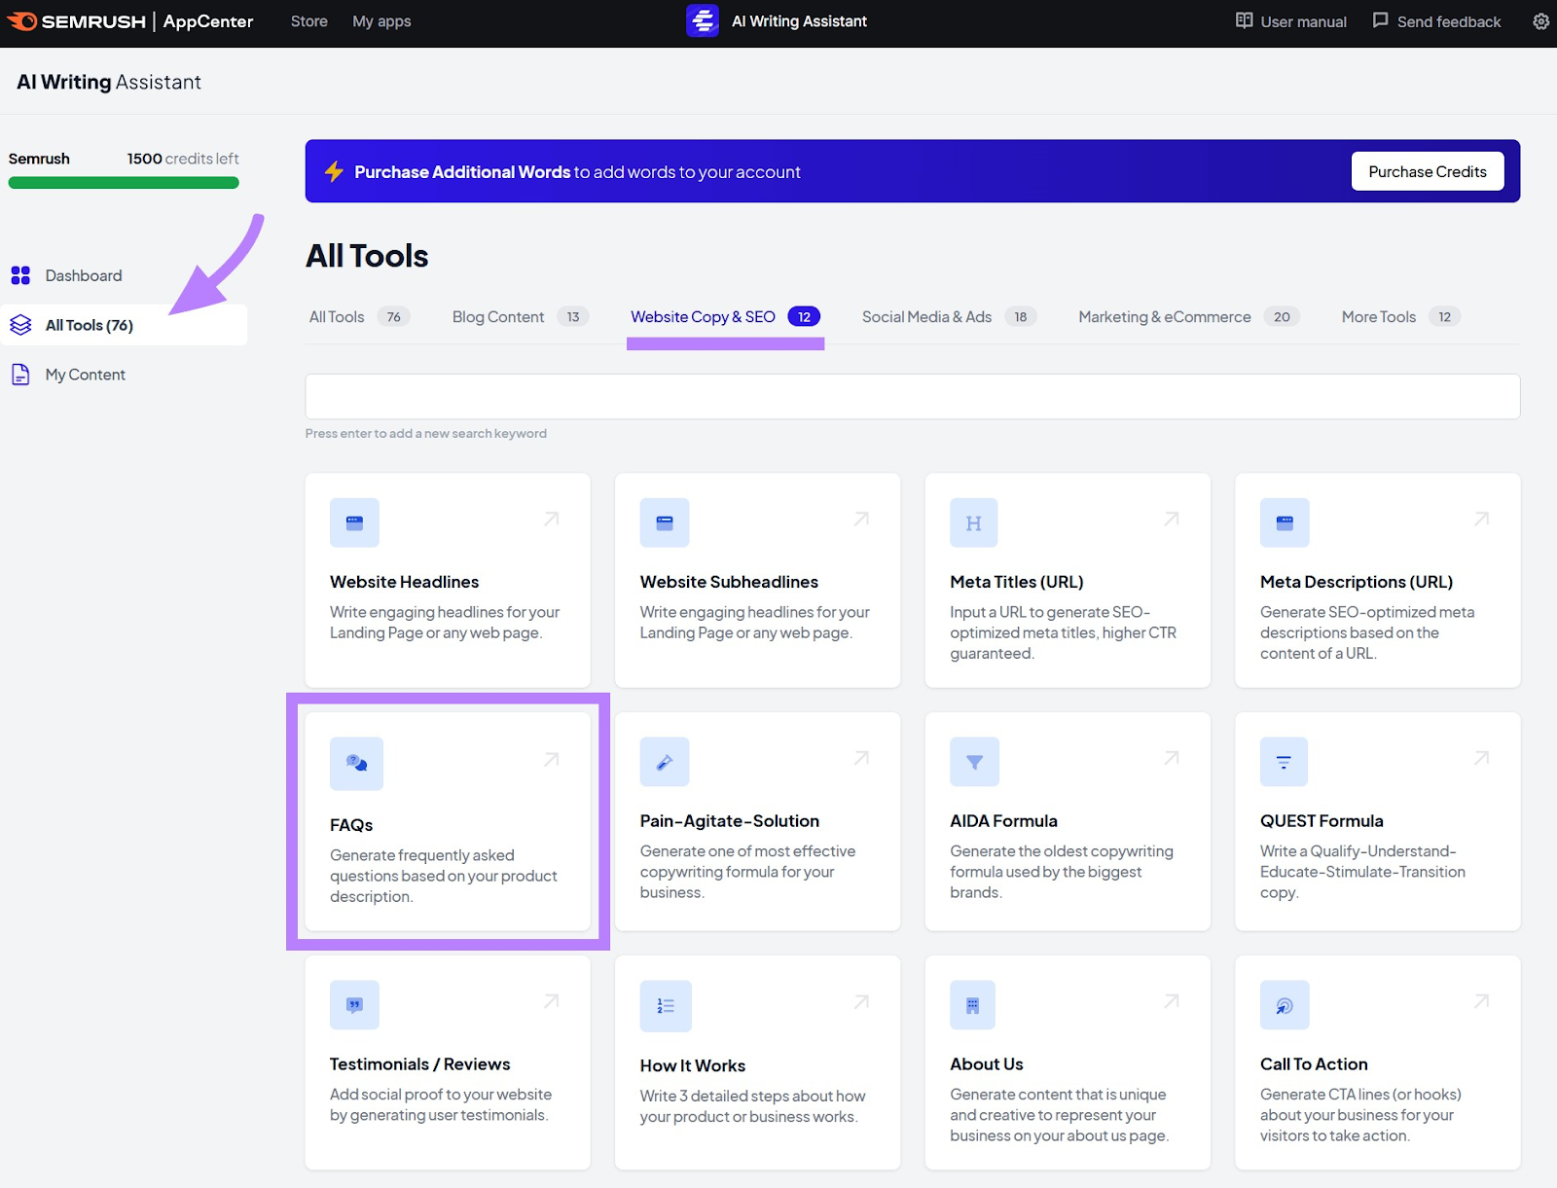Screen dimensions: 1557x1188
Task: Select the Meta Titles (URL) tool icon
Action: pos(973,522)
